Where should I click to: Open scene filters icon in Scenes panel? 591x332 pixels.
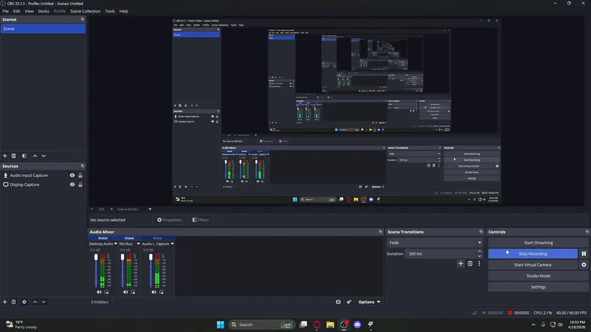pyautogui.click(x=24, y=156)
